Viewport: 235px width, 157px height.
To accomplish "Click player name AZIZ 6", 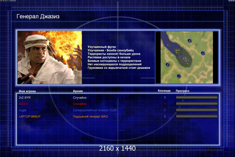I will point(23,104).
